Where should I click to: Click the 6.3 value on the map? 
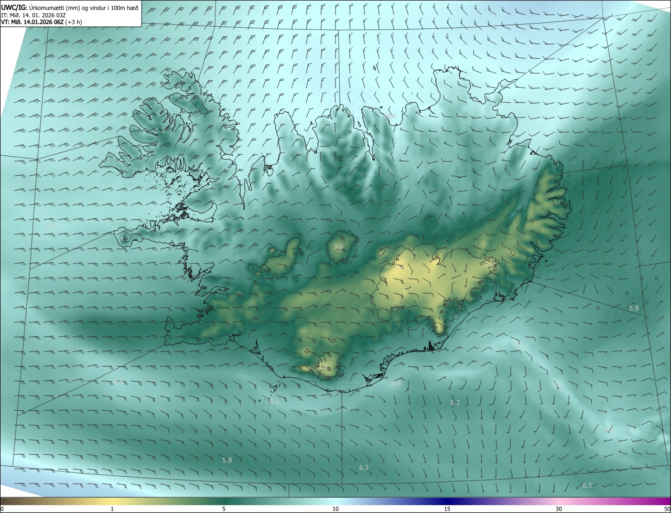(455, 402)
